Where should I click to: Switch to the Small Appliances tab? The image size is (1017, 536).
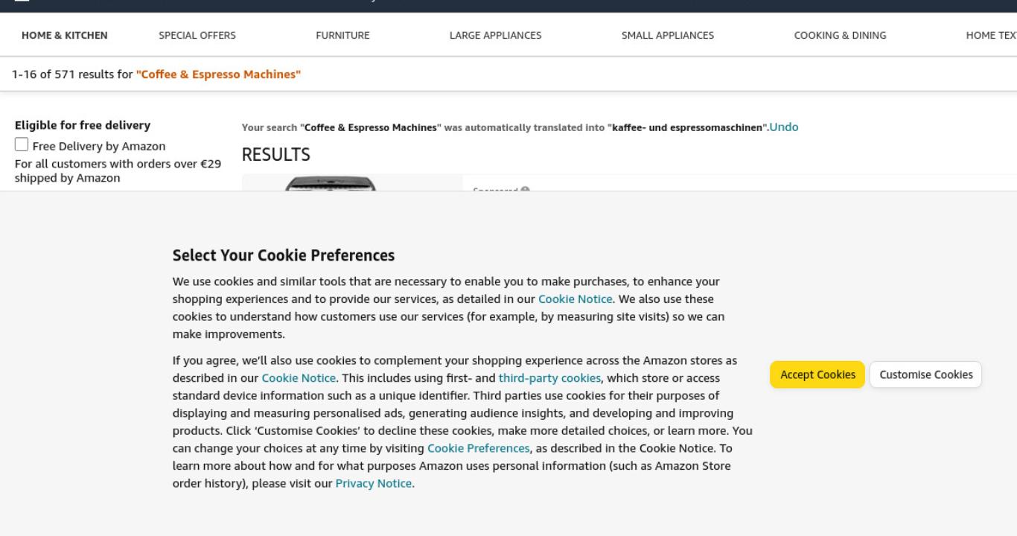(x=668, y=35)
